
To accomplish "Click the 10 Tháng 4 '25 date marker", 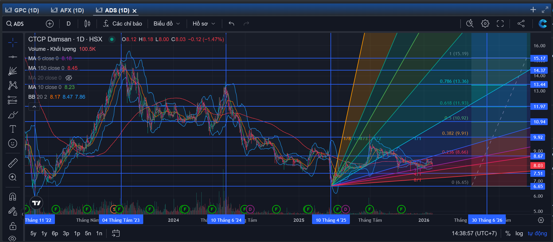I will [331, 220].
